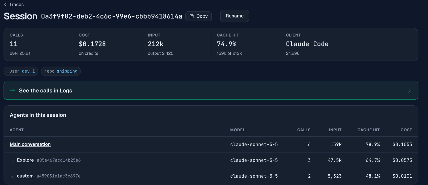Click the MODEL column header
Screen dimensions: 428x185
(x=237, y=130)
